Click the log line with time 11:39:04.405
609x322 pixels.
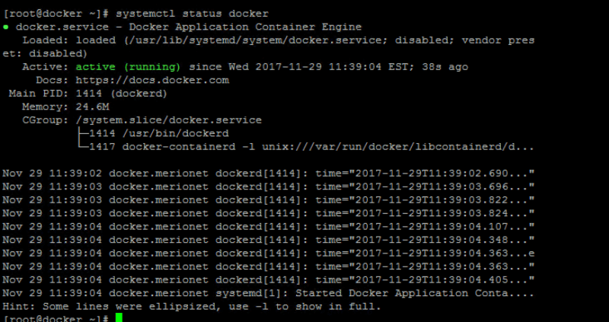click(269, 279)
